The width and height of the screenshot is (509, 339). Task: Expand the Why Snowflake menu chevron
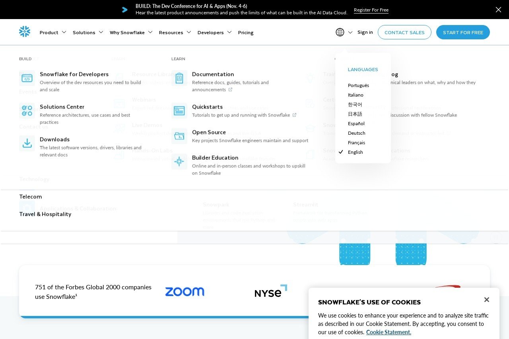[x=150, y=32]
